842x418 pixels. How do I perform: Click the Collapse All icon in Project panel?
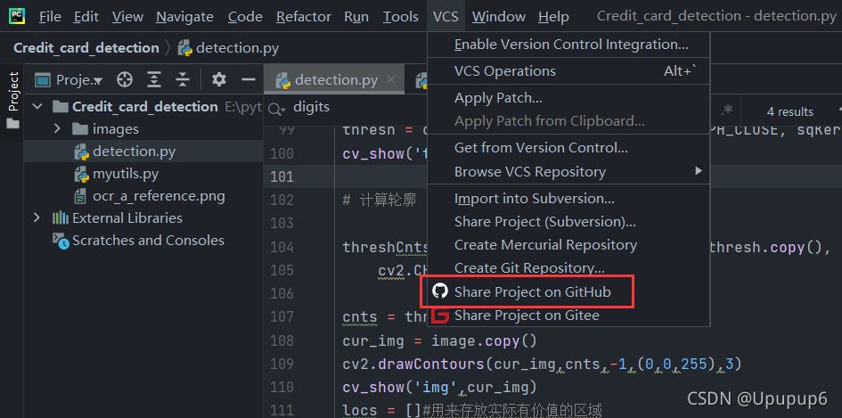click(x=183, y=79)
